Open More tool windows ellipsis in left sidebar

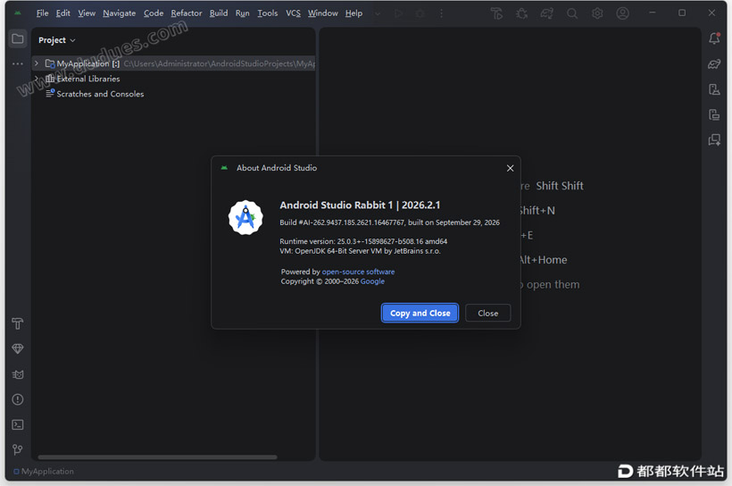[x=18, y=63]
